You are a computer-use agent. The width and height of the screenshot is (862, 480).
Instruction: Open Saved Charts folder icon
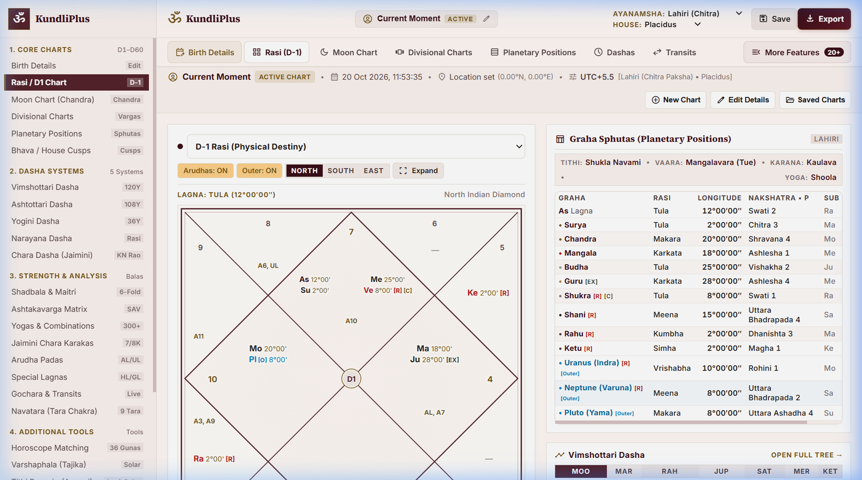point(790,100)
